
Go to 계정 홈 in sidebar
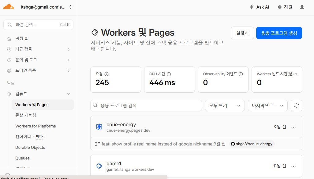[x=22, y=38]
